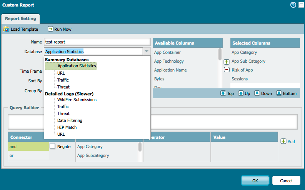Select Bytes in Available Columns
305x190 pixels.
coord(159,79)
